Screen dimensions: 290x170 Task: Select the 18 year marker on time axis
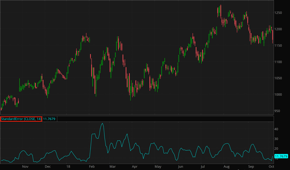68,167
